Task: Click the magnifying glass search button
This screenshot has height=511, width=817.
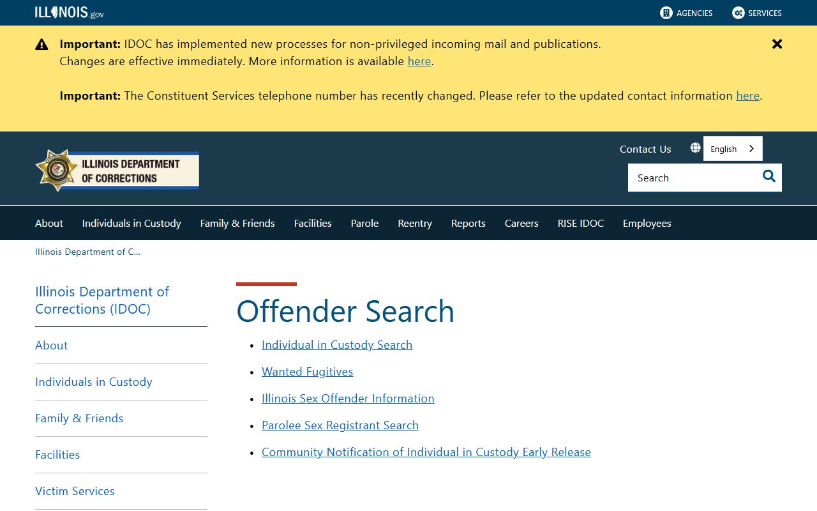Action: tap(769, 177)
